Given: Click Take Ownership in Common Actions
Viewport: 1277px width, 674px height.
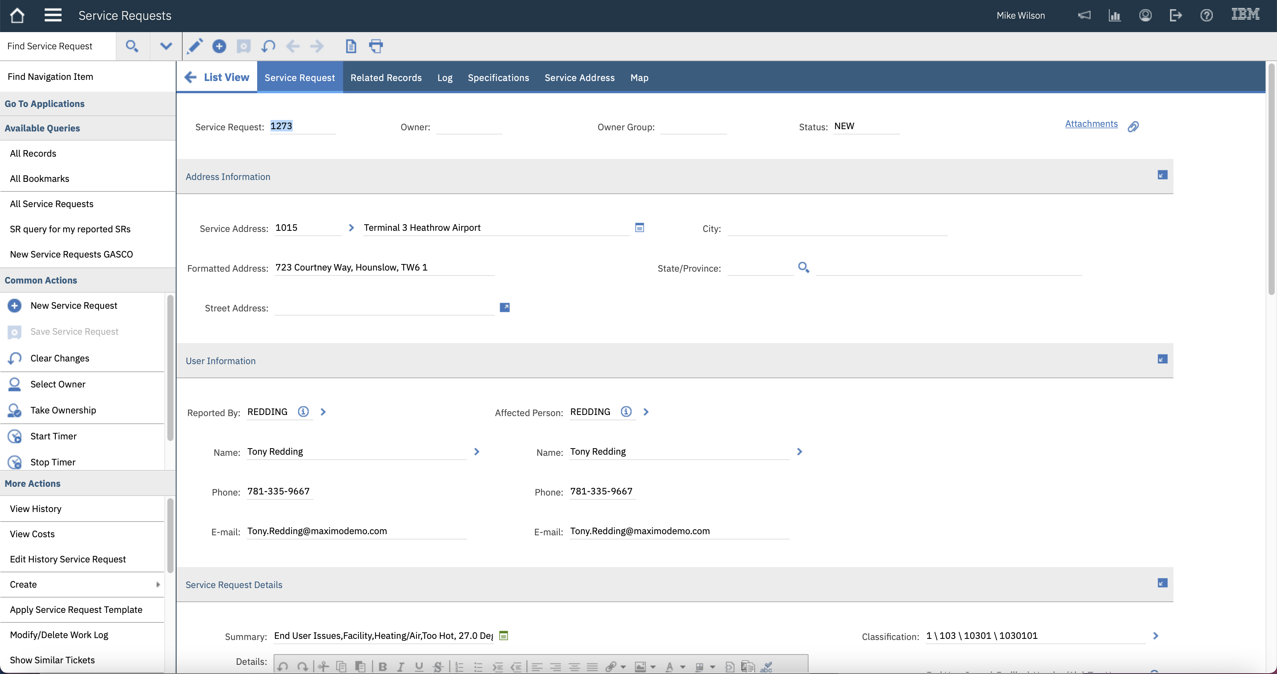Looking at the screenshot, I should 63,410.
